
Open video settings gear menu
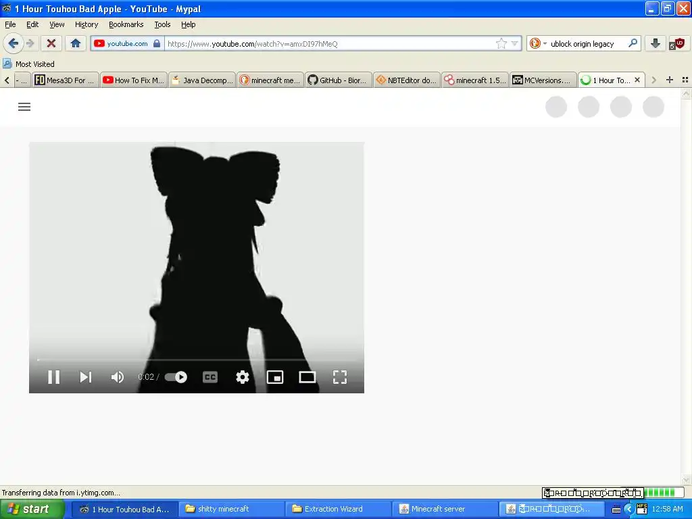tap(243, 377)
